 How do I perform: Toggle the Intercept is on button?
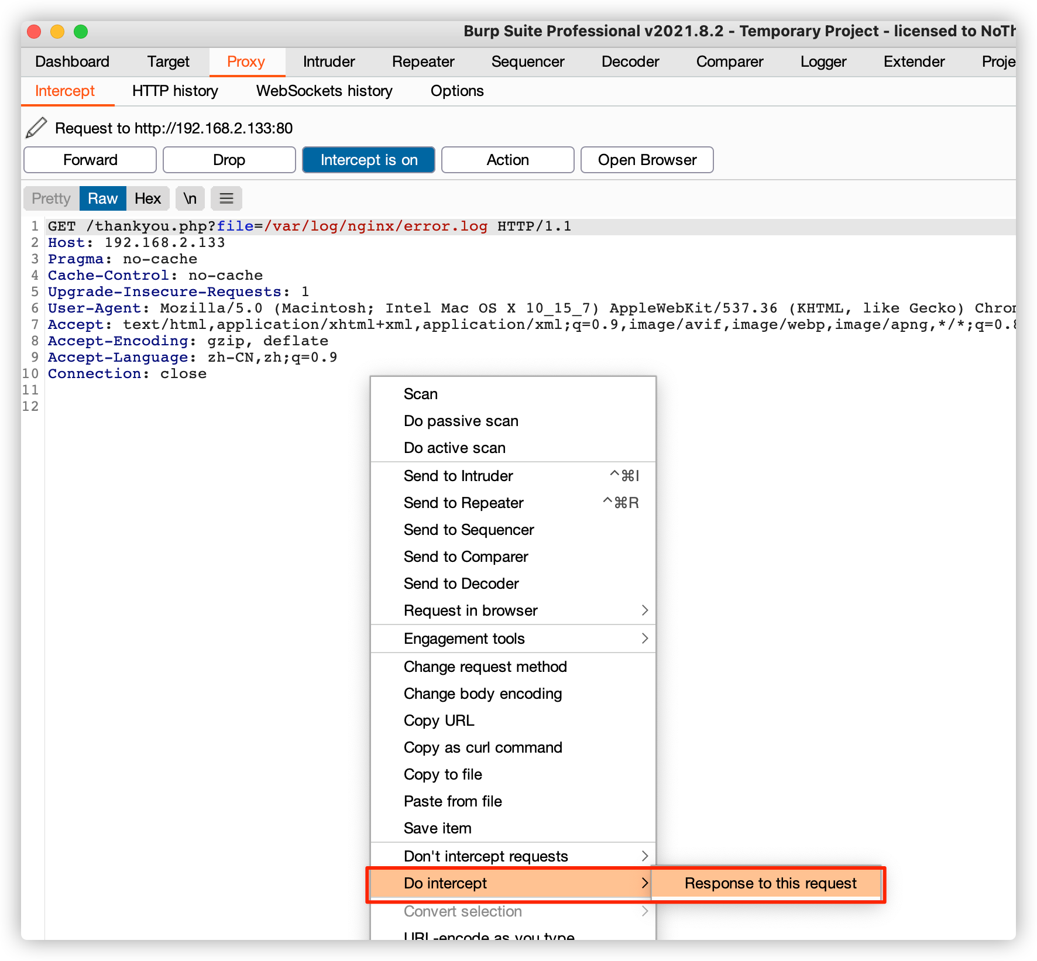(369, 160)
